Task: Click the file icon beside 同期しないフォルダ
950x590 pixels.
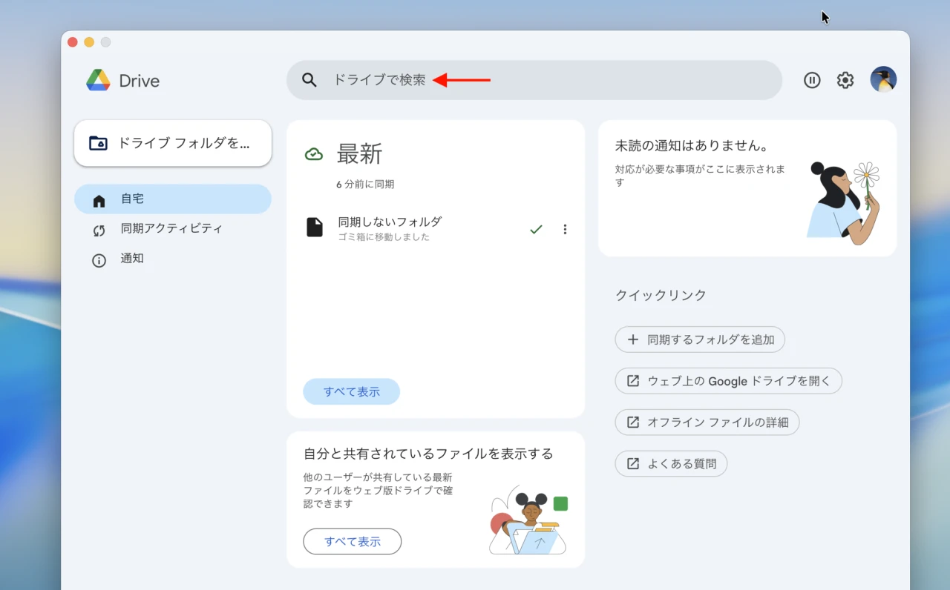Action: coord(314,228)
